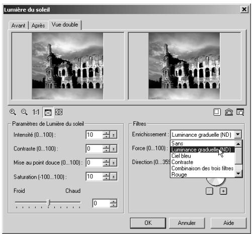
Task: Choose Sans in the filter list
Action: [x=202, y=143]
